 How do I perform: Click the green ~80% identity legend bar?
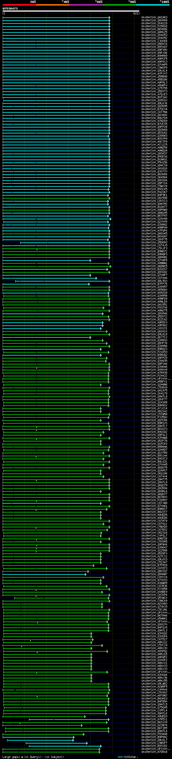pos(119,5)
